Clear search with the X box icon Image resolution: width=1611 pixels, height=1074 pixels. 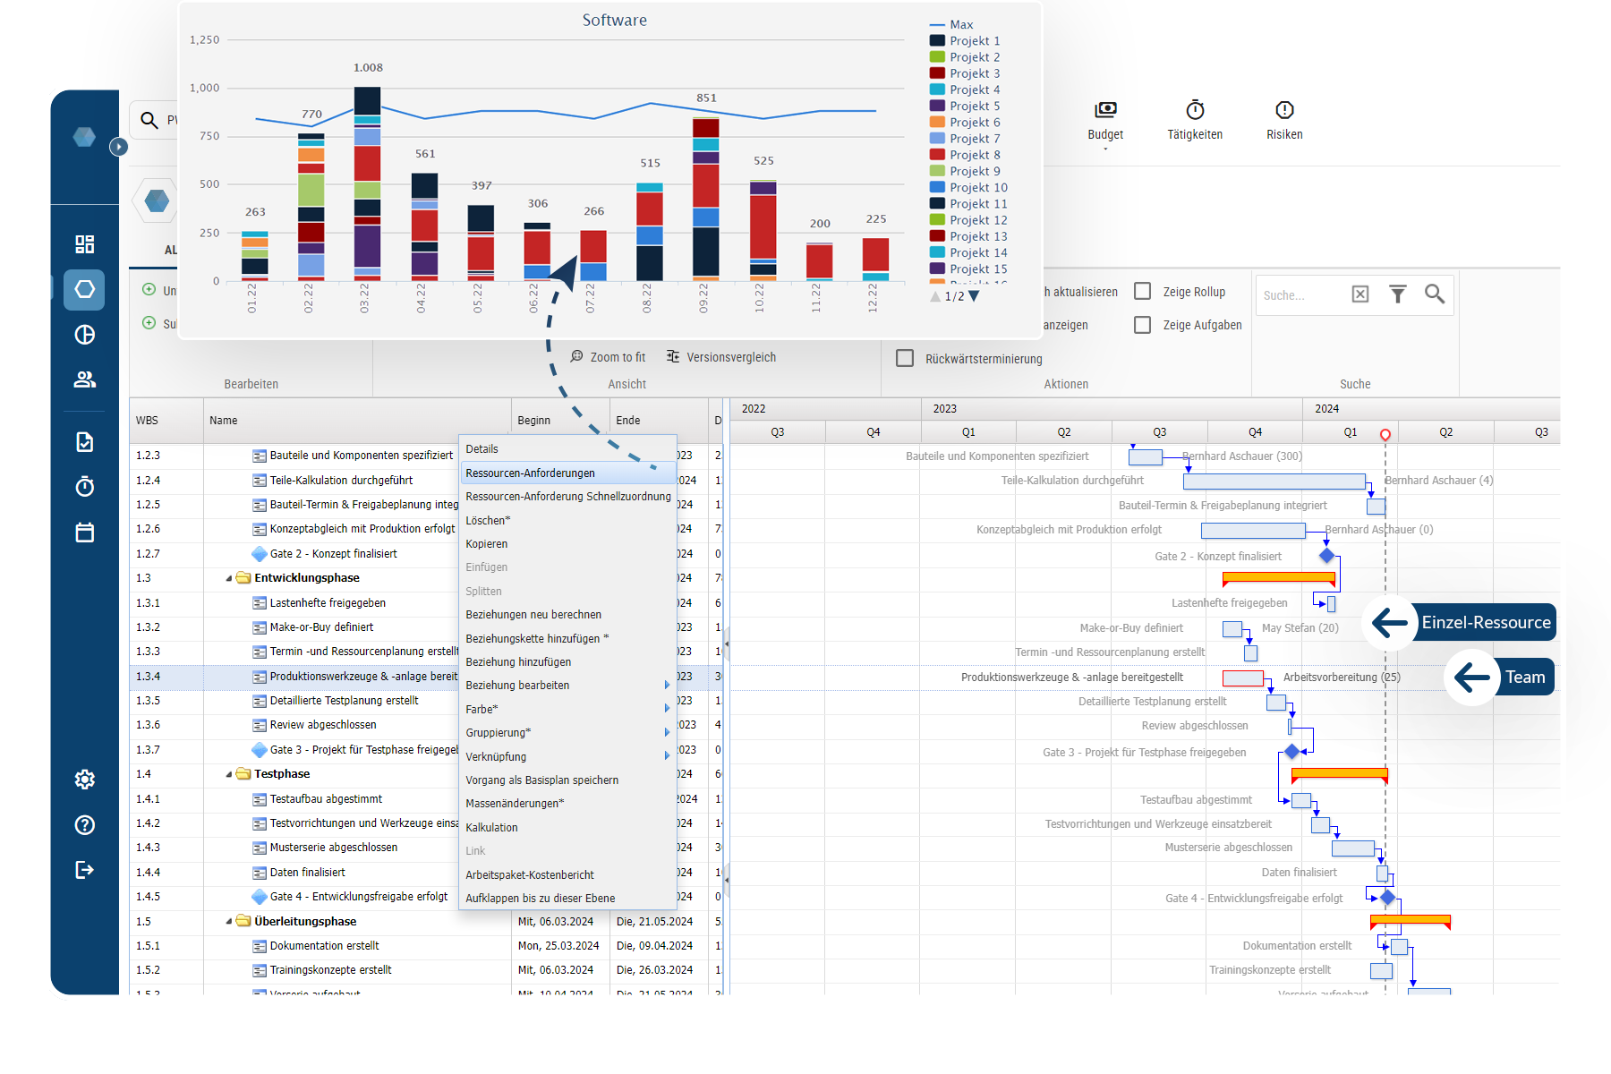pos(1360,294)
